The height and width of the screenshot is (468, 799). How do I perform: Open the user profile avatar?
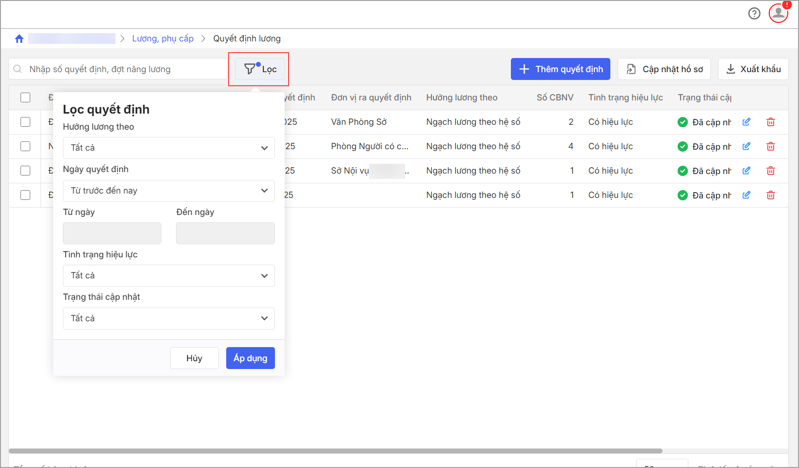click(x=778, y=13)
